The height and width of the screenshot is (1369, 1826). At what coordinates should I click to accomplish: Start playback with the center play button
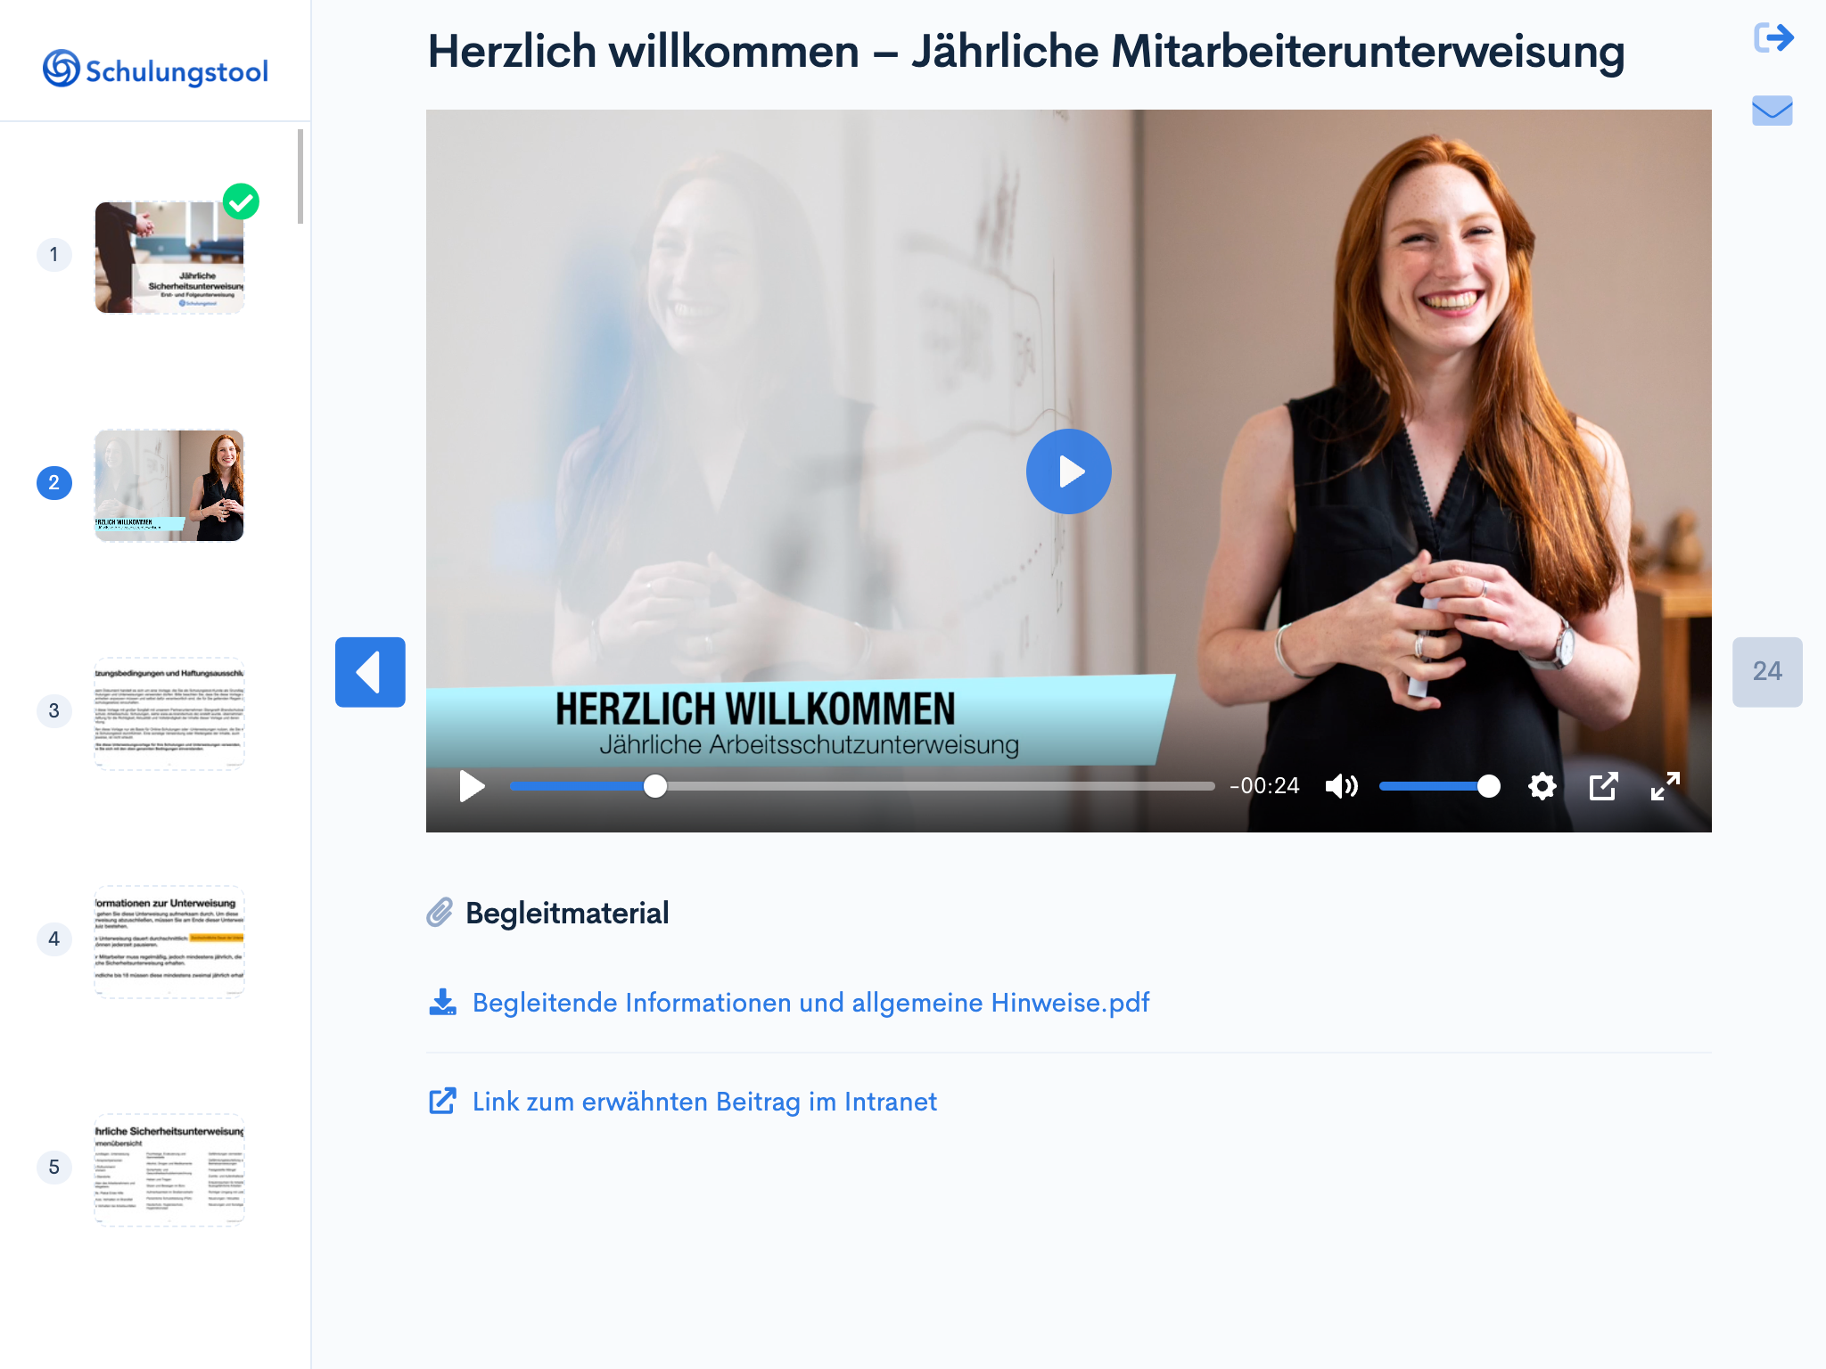1068,471
